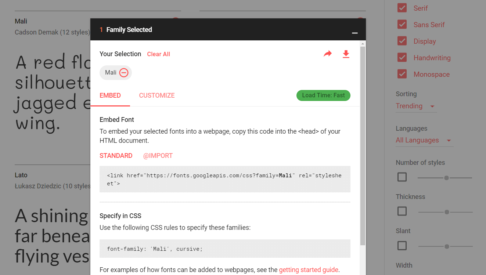Switch to the EMBED tab
The height and width of the screenshot is (275, 486).
(110, 95)
